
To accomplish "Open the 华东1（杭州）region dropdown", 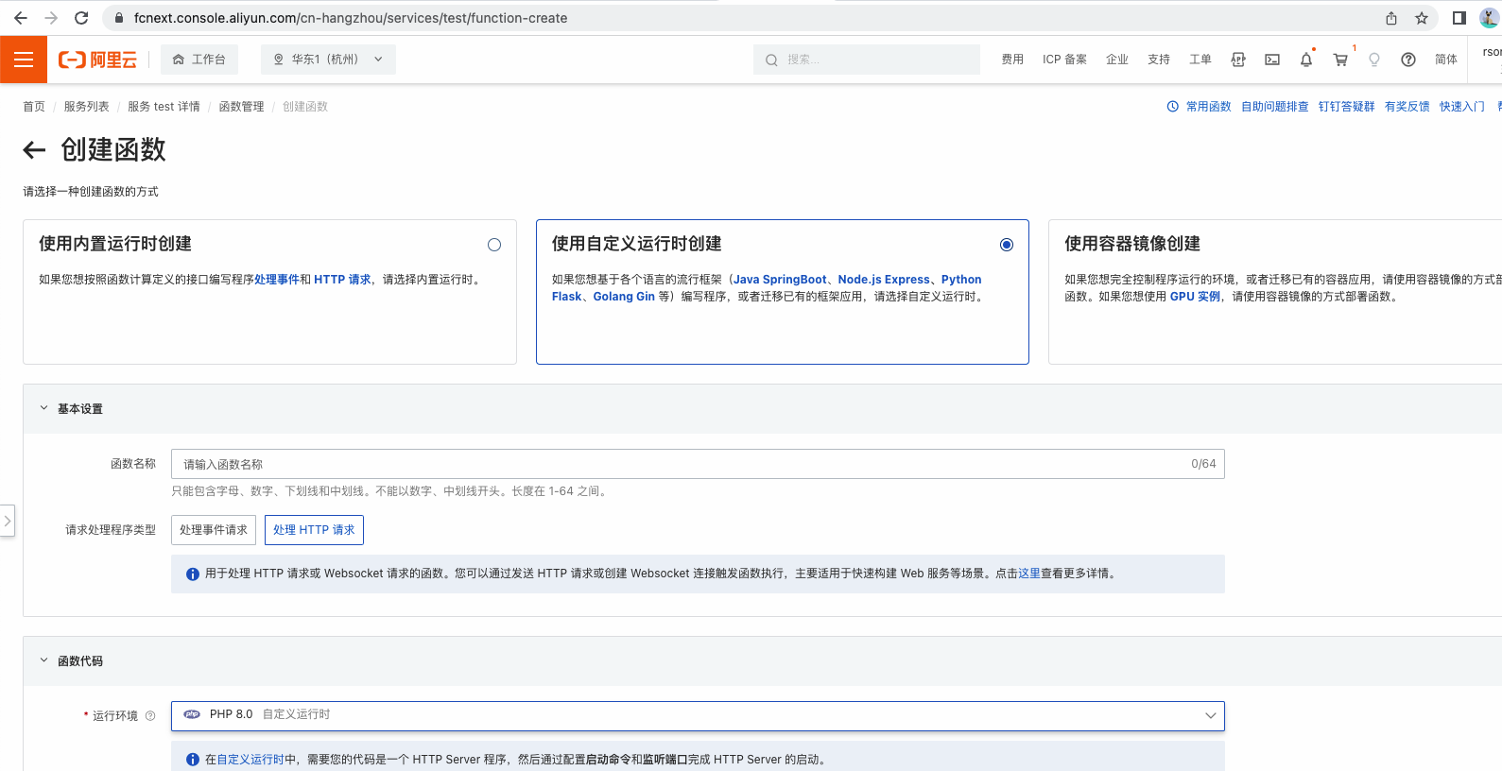I will point(328,60).
